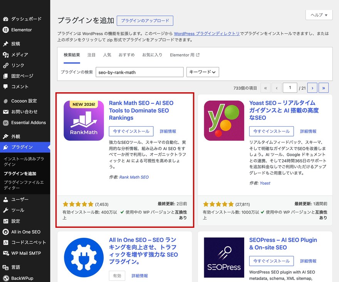Jump to the last results page
The height and width of the screenshot is (282, 339).
pos(324,88)
